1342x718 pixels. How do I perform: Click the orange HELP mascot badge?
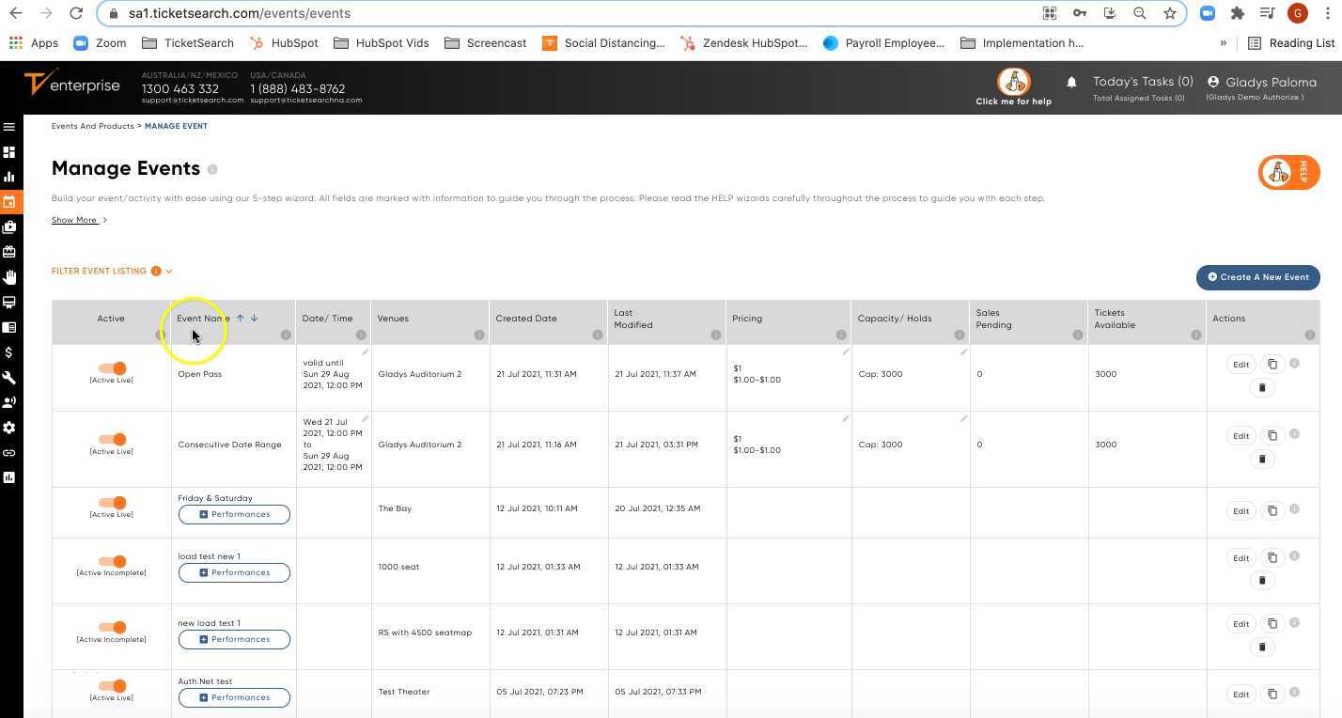[1288, 173]
